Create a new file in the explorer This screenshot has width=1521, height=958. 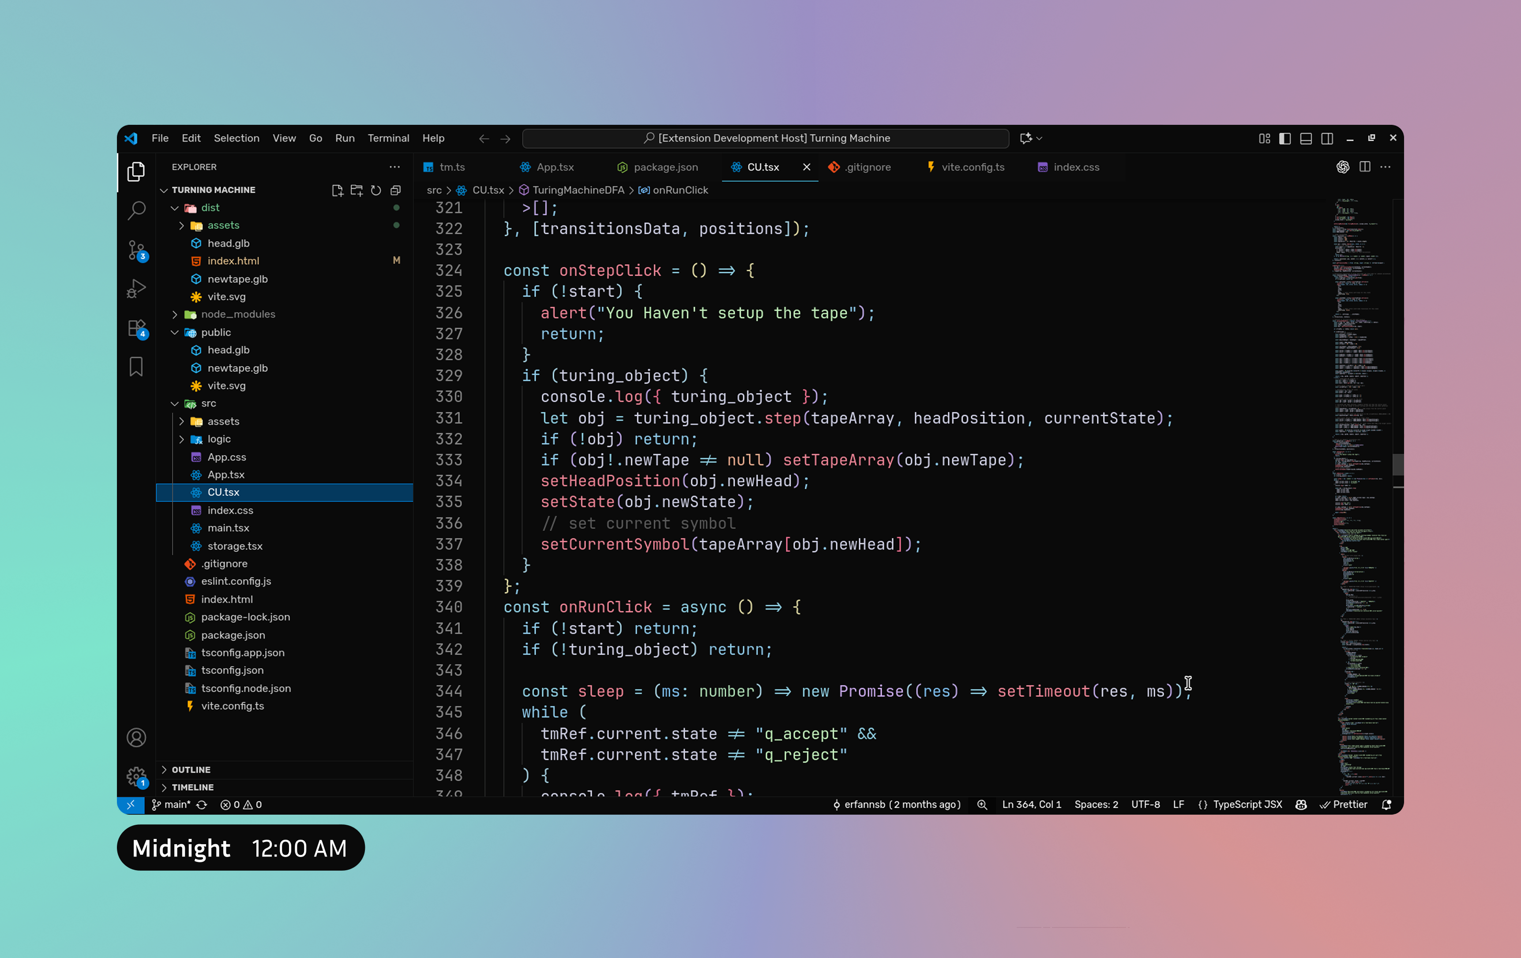tap(337, 190)
